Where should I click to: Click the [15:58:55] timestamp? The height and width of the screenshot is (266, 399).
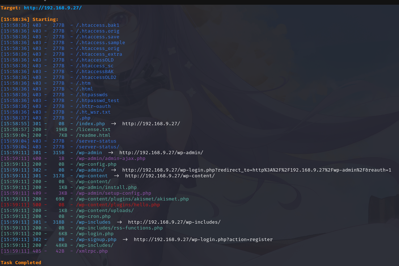coord(15,123)
